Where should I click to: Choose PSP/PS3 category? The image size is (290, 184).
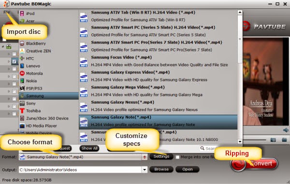pyautogui.click(x=49, y=89)
